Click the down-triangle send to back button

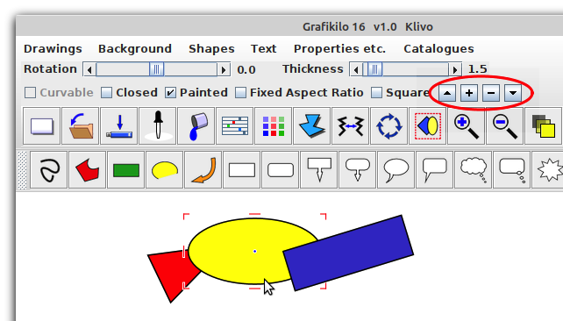click(513, 93)
